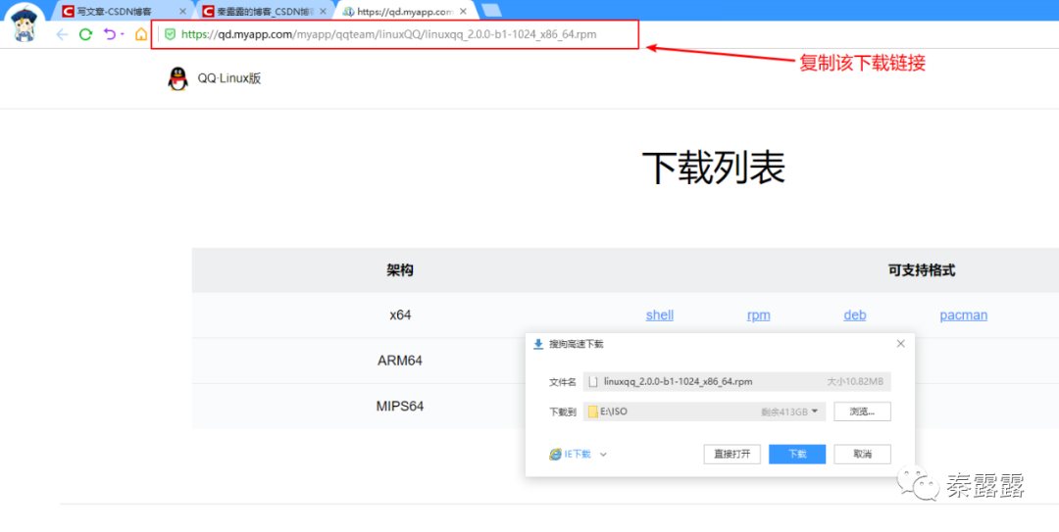Click the QQ·Linux版 title text
Screen dimensions: 1059x532
coord(228,78)
